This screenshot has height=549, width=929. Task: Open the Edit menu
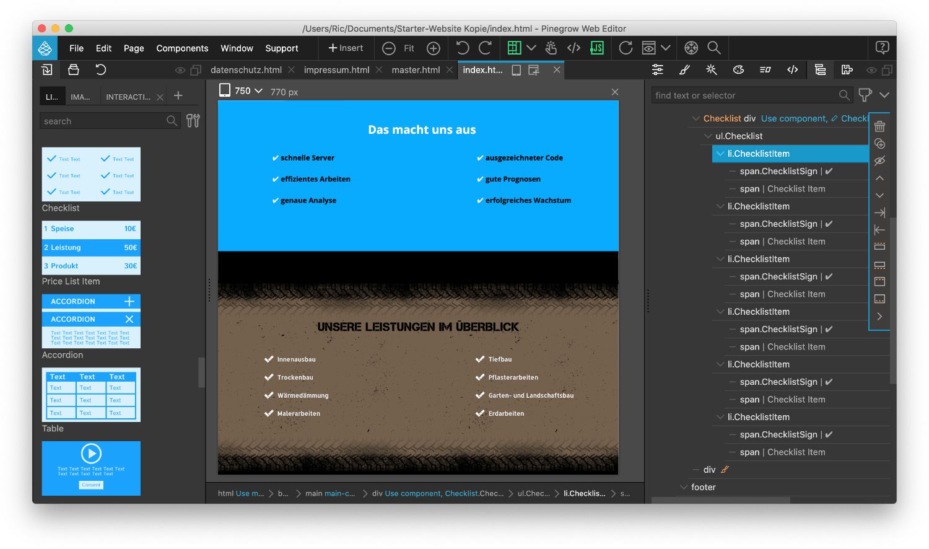pyautogui.click(x=103, y=48)
